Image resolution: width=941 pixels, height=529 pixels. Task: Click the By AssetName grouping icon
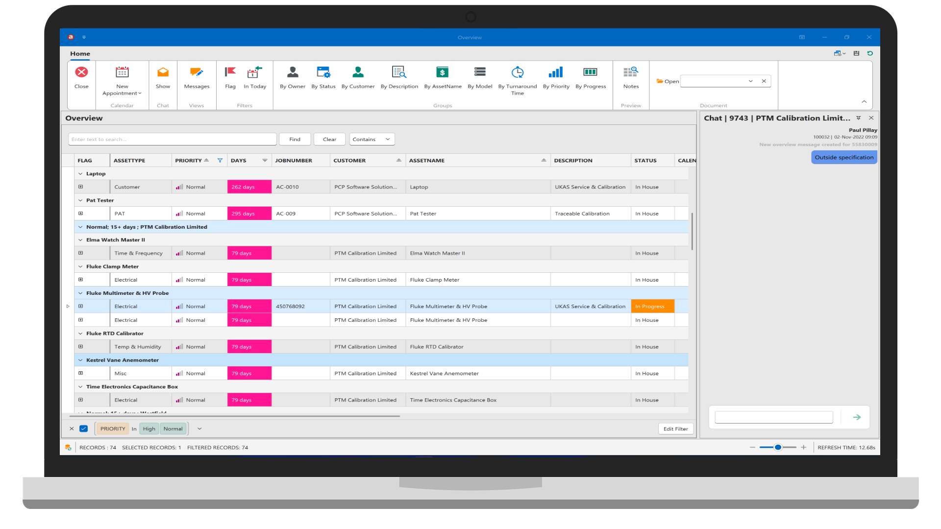coord(443,78)
